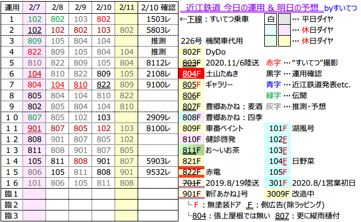Select the struck-through 701F legend cell

click(191, 183)
